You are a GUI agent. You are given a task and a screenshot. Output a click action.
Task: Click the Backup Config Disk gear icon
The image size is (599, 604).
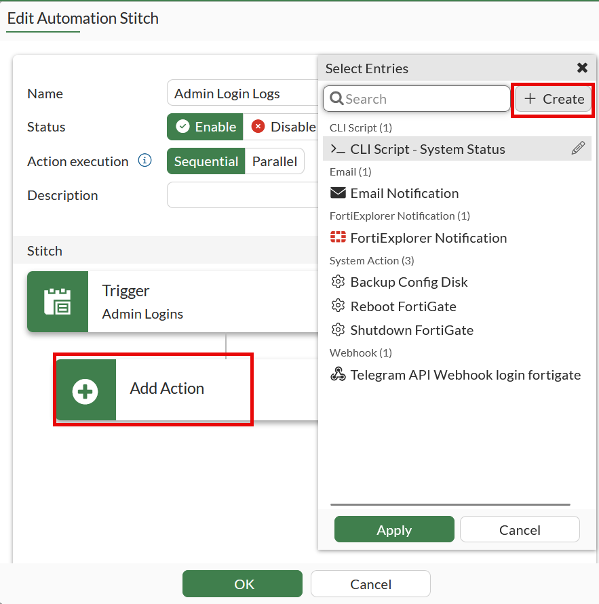coord(338,282)
